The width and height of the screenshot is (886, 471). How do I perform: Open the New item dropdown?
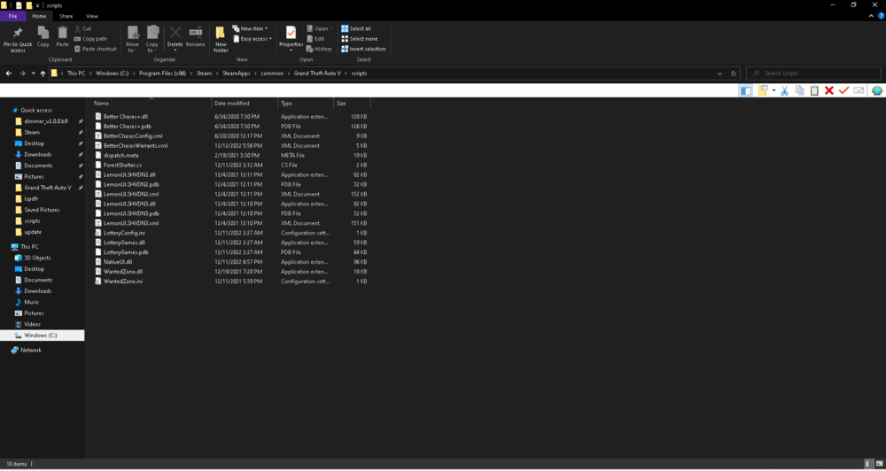250,28
